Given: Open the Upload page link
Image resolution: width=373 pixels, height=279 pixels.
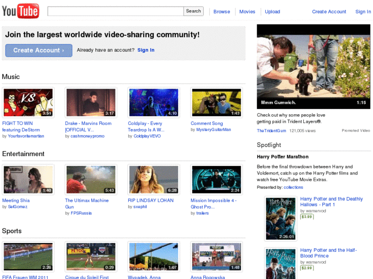Looking at the screenshot, I should click(x=272, y=12).
